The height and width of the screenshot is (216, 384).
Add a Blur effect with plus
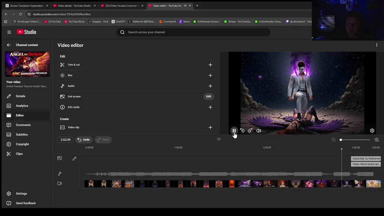click(x=210, y=75)
